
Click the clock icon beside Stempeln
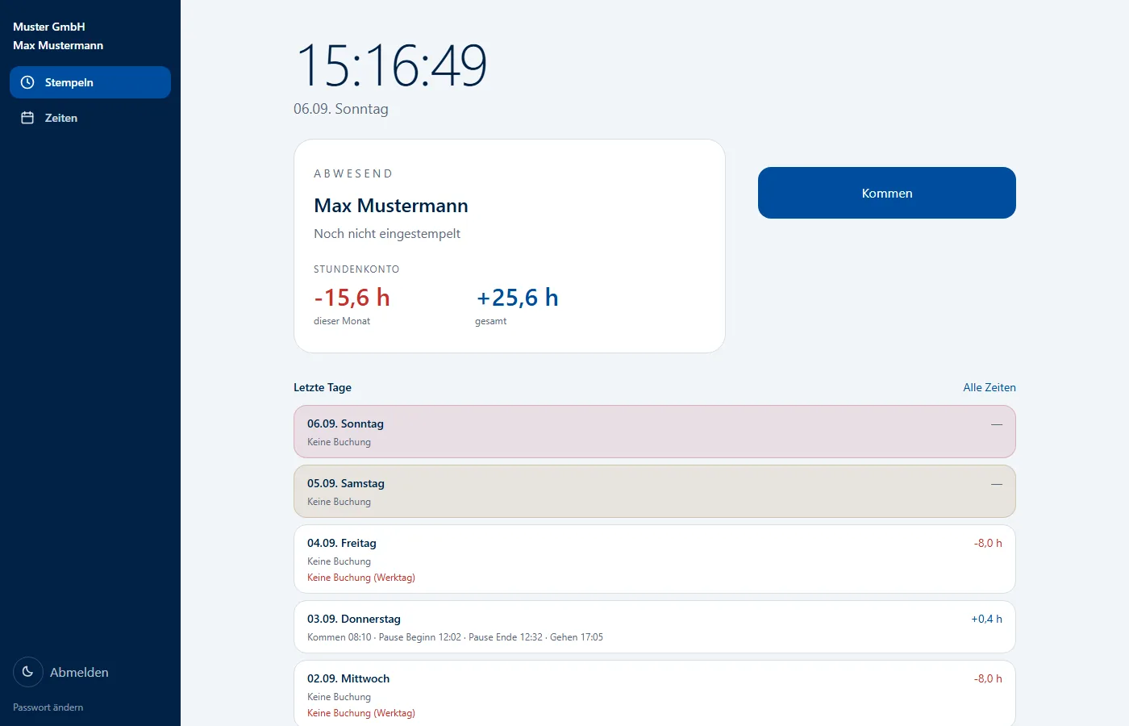27,82
